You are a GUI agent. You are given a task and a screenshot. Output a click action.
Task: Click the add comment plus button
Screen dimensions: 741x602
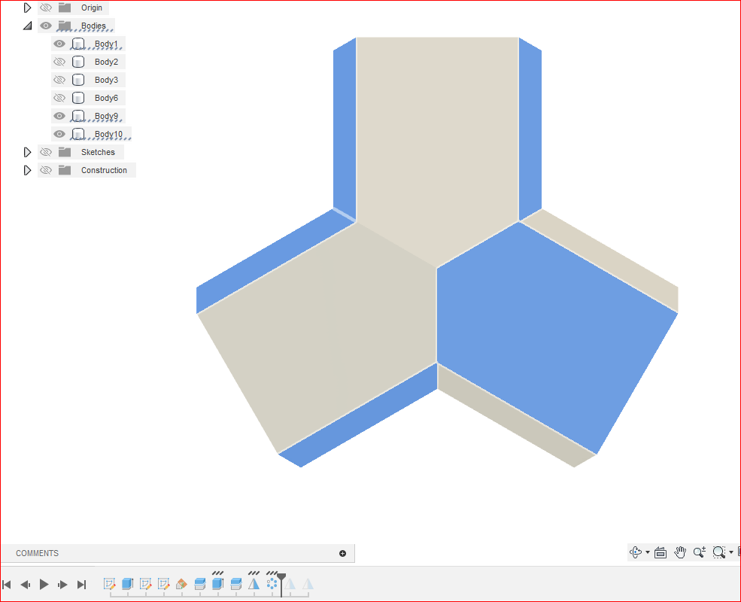point(342,553)
